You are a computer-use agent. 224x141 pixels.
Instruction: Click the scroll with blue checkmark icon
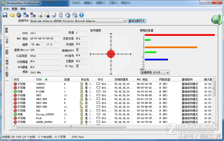pos(54,15)
